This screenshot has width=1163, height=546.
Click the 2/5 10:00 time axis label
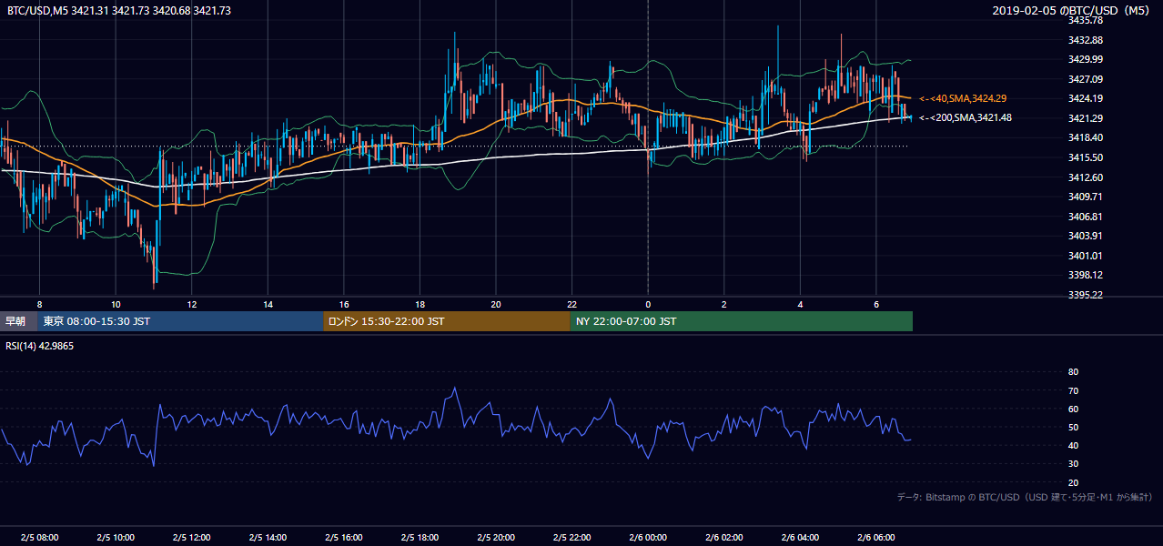[116, 537]
